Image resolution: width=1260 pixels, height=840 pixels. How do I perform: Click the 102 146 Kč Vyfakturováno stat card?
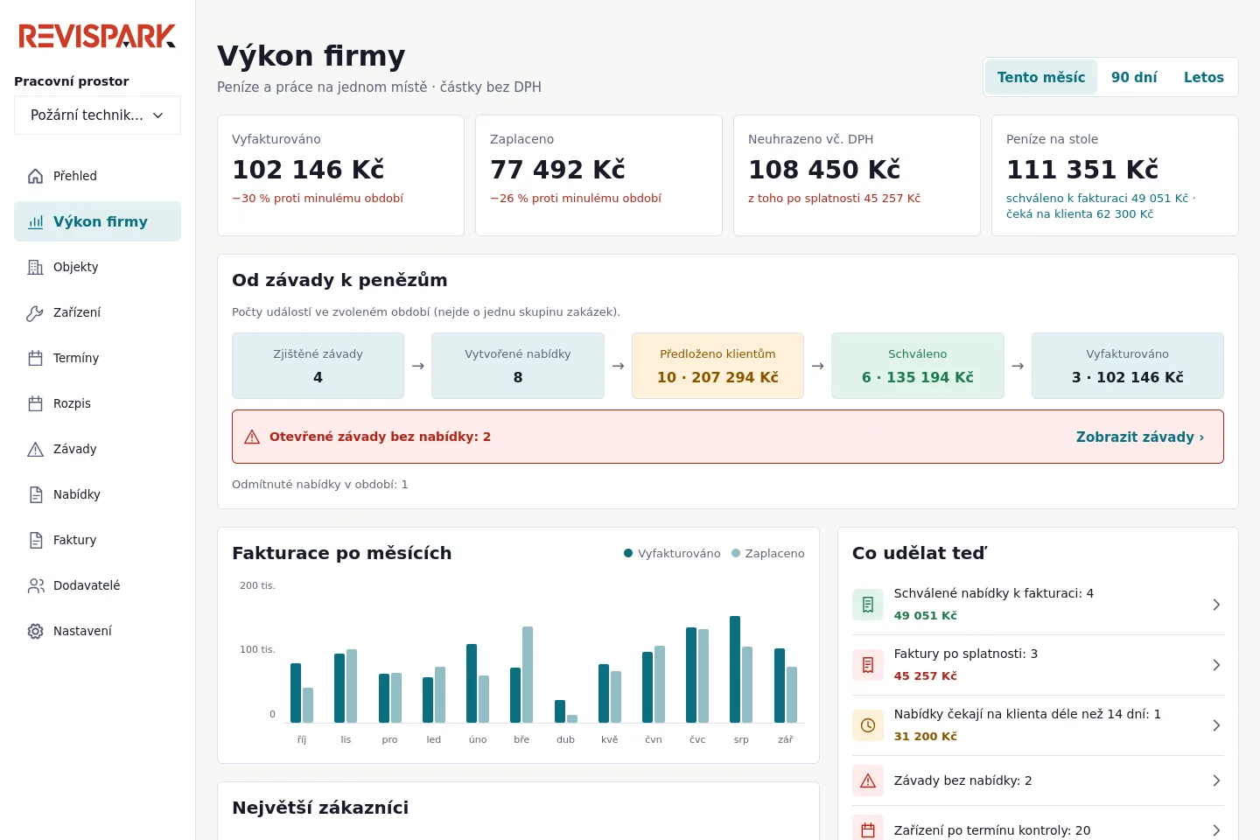340,175
